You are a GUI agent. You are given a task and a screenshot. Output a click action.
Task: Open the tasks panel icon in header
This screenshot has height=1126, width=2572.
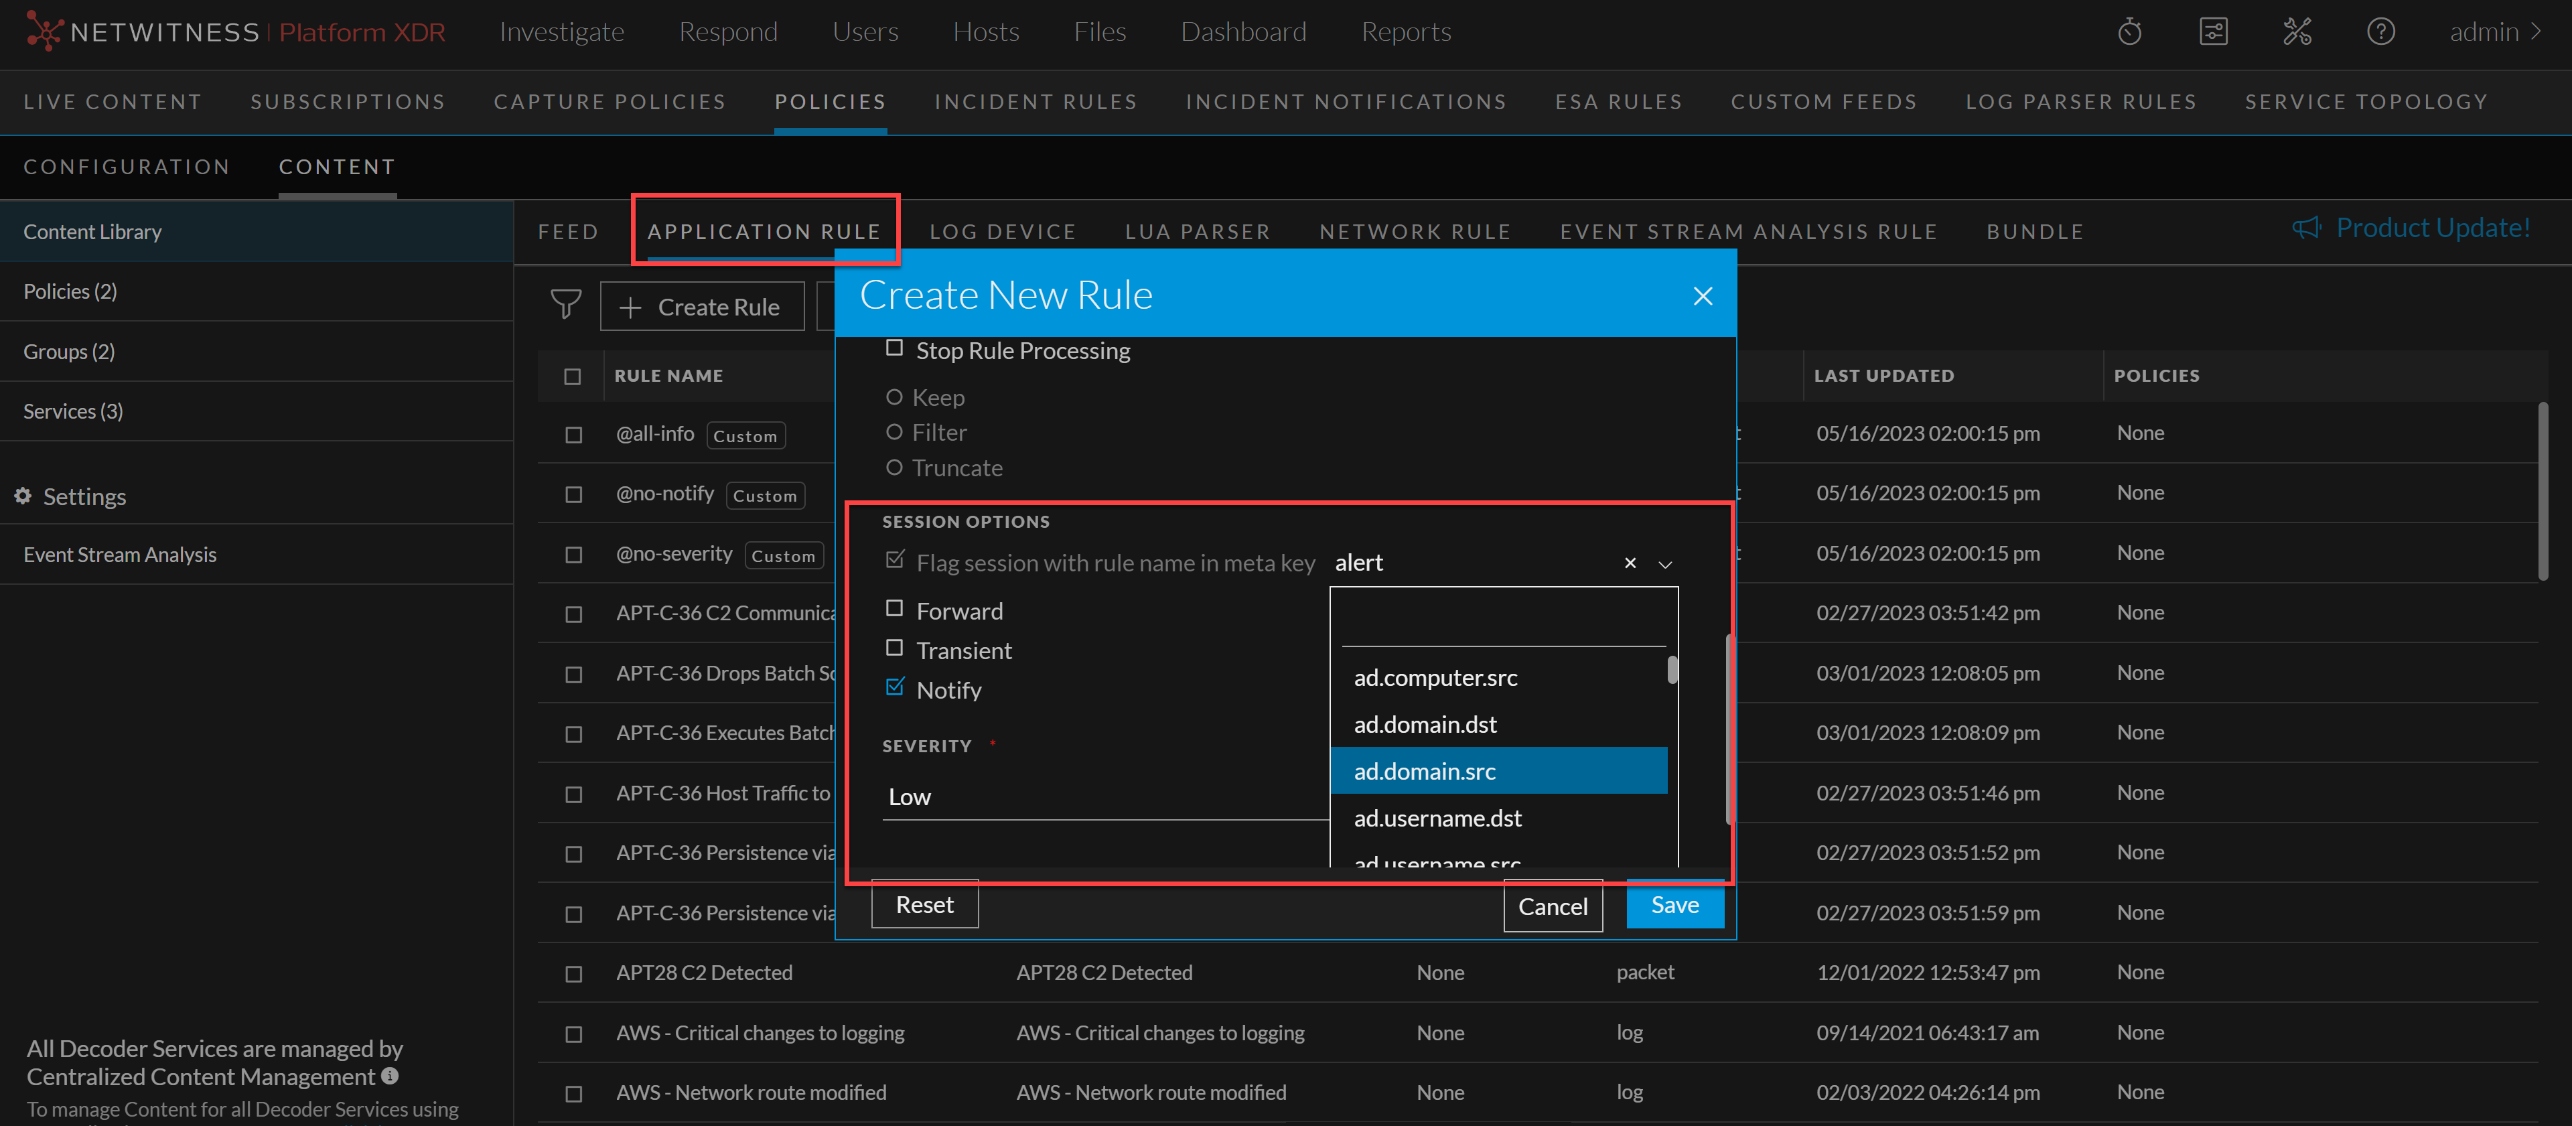point(2212,32)
